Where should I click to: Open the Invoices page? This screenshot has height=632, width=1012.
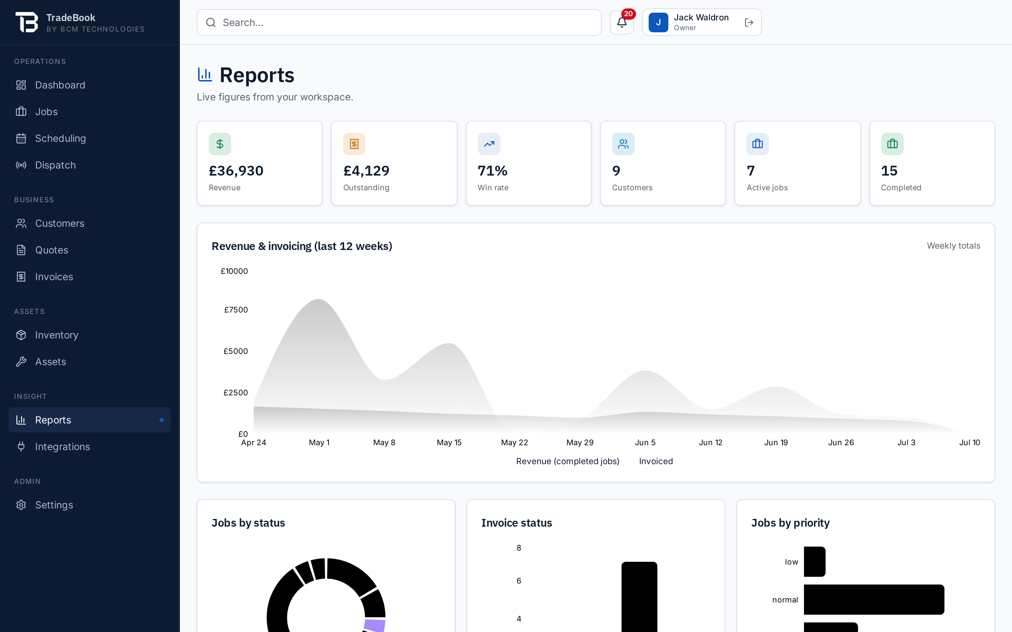click(90, 277)
